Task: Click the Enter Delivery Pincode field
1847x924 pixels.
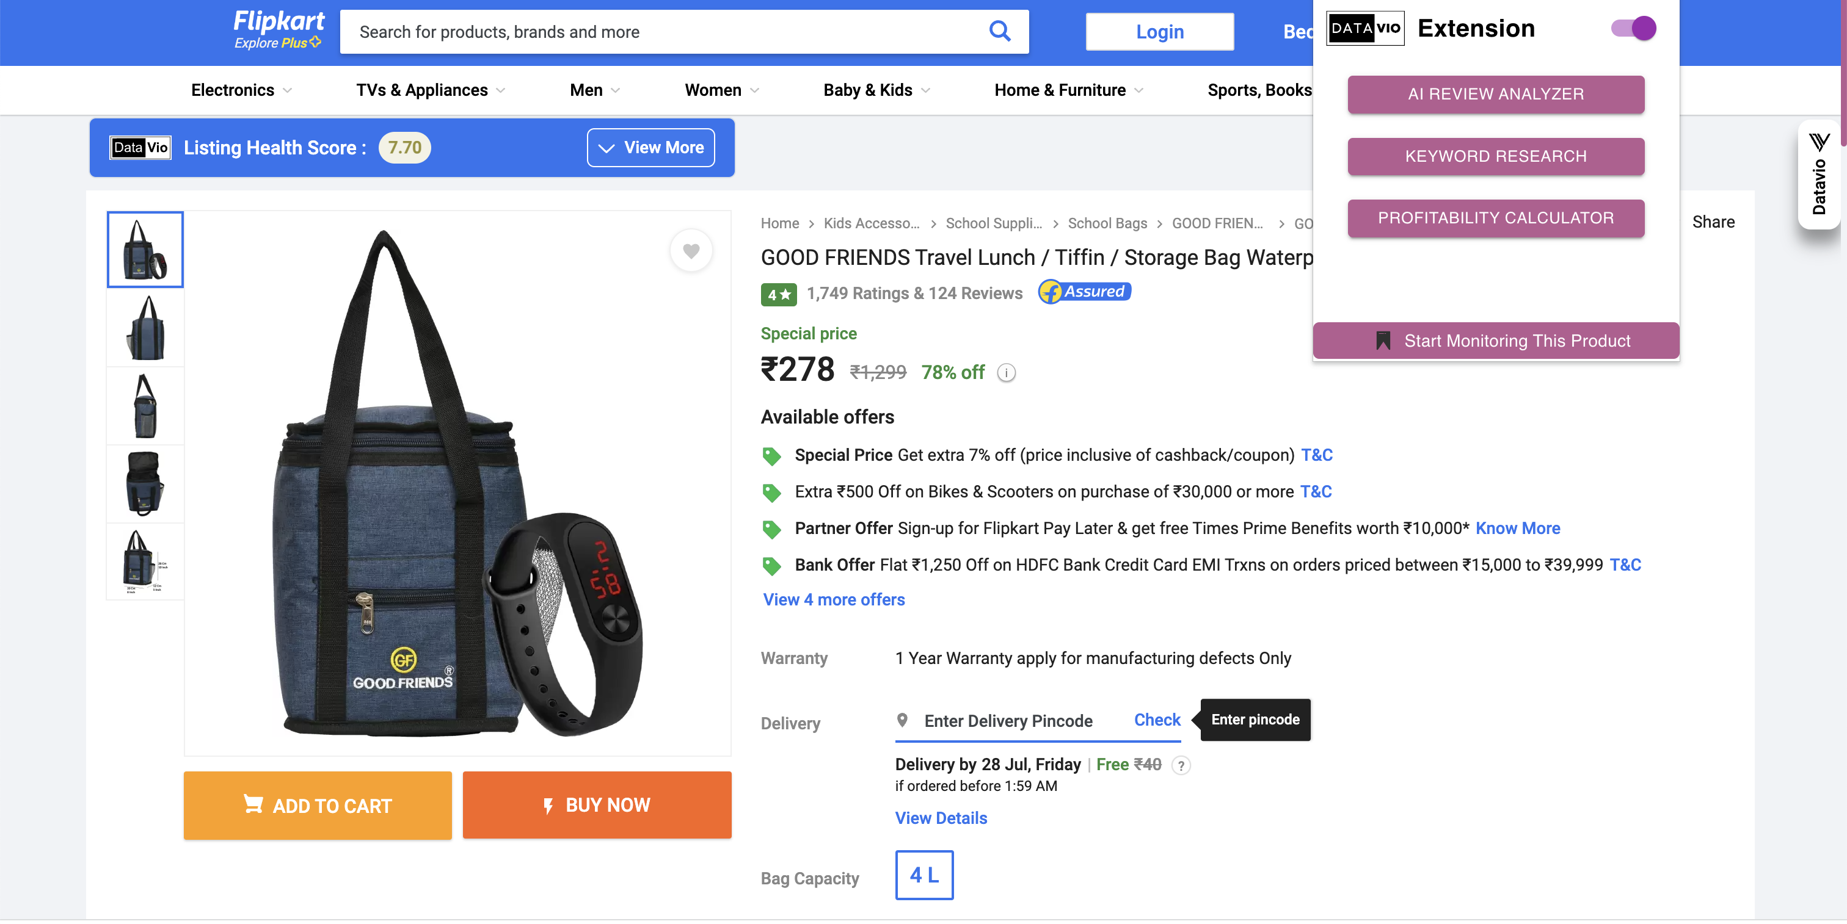Action: click(1007, 721)
